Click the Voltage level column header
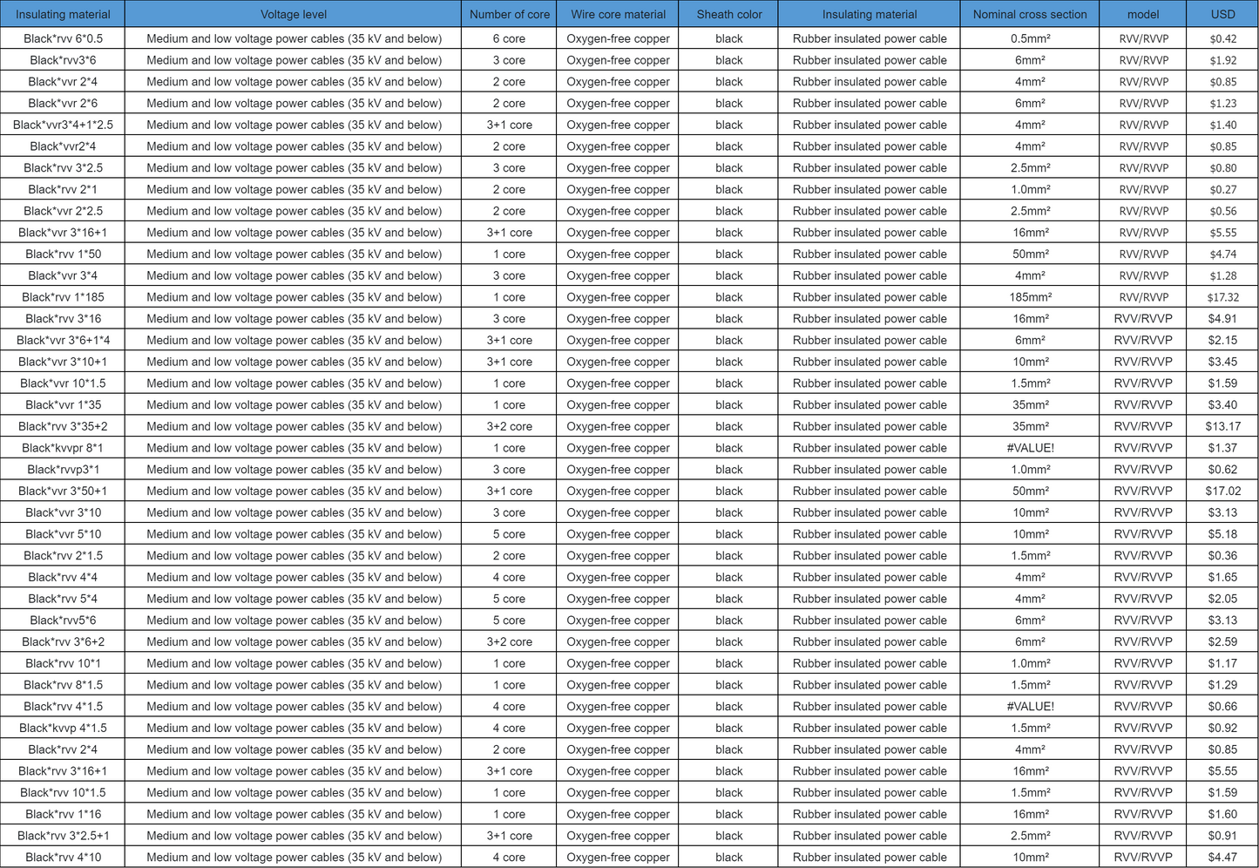The width and height of the screenshot is (1259, 868). (294, 14)
